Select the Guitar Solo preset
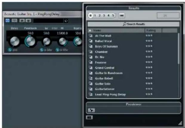This screenshot has width=185, height=128. pos(103,84)
